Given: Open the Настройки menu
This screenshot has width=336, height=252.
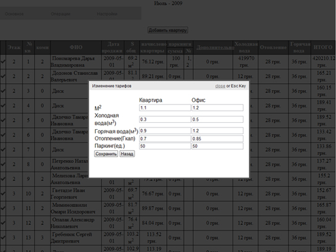Looking at the screenshot, I should point(107,14).
